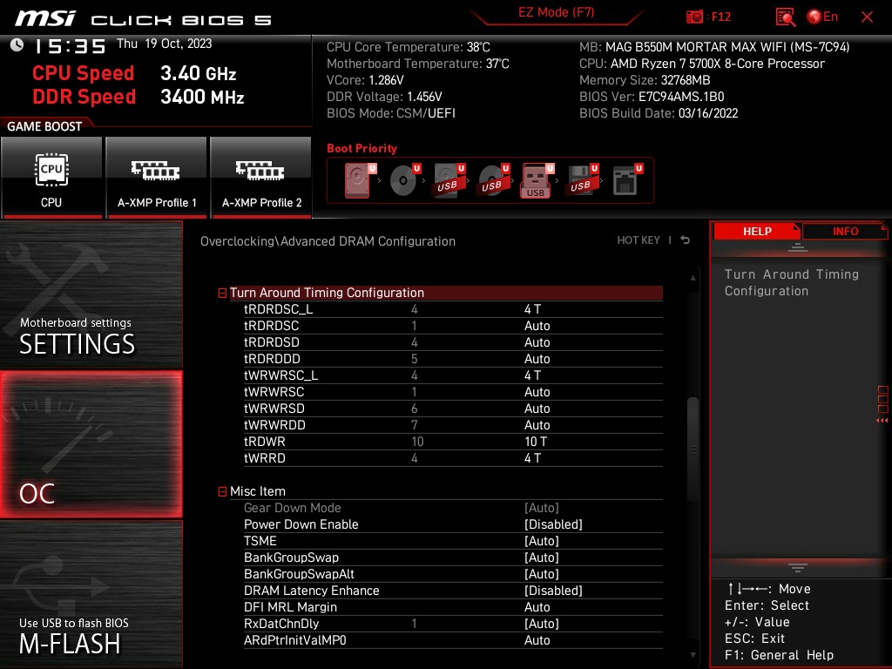Go back using the return arrow icon
This screenshot has width=892, height=669.
[686, 240]
